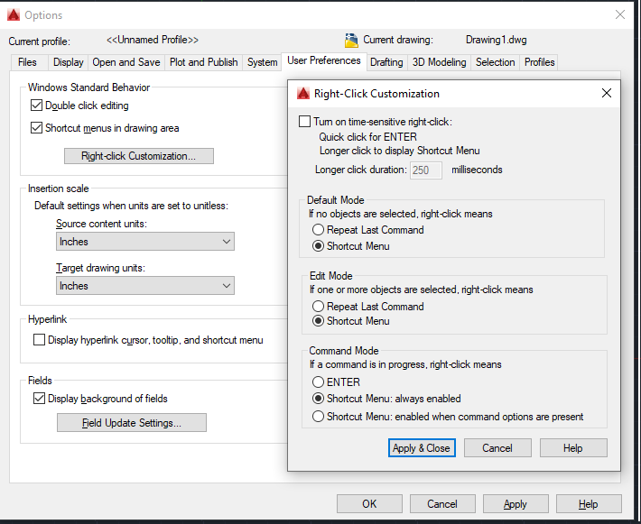Viewport: 641px width, 524px height.
Task: Click the AutoCAD logo in Options title bar
Action: pyautogui.click(x=13, y=14)
